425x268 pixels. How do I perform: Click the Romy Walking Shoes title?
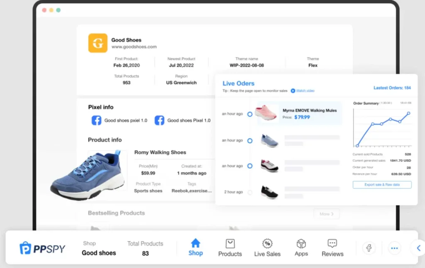[x=160, y=152]
